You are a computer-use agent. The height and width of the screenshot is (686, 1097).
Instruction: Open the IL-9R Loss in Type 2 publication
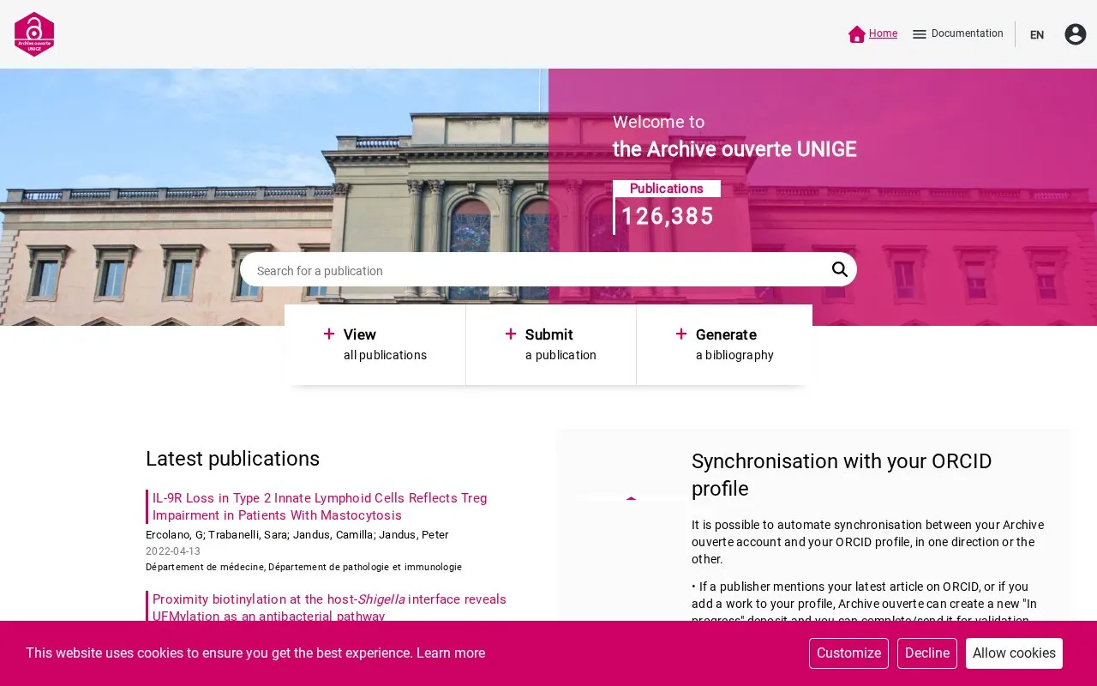(x=320, y=507)
